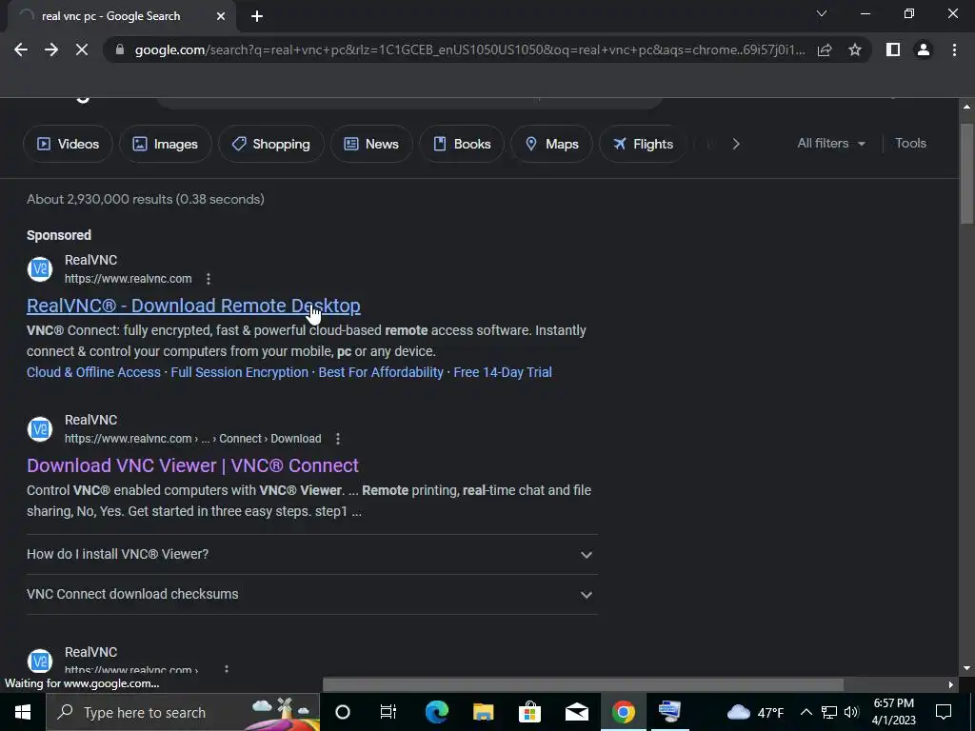Click scroll-right arrow on horizontal scrollbar
The width and height of the screenshot is (975, 731).
(951, 684)
